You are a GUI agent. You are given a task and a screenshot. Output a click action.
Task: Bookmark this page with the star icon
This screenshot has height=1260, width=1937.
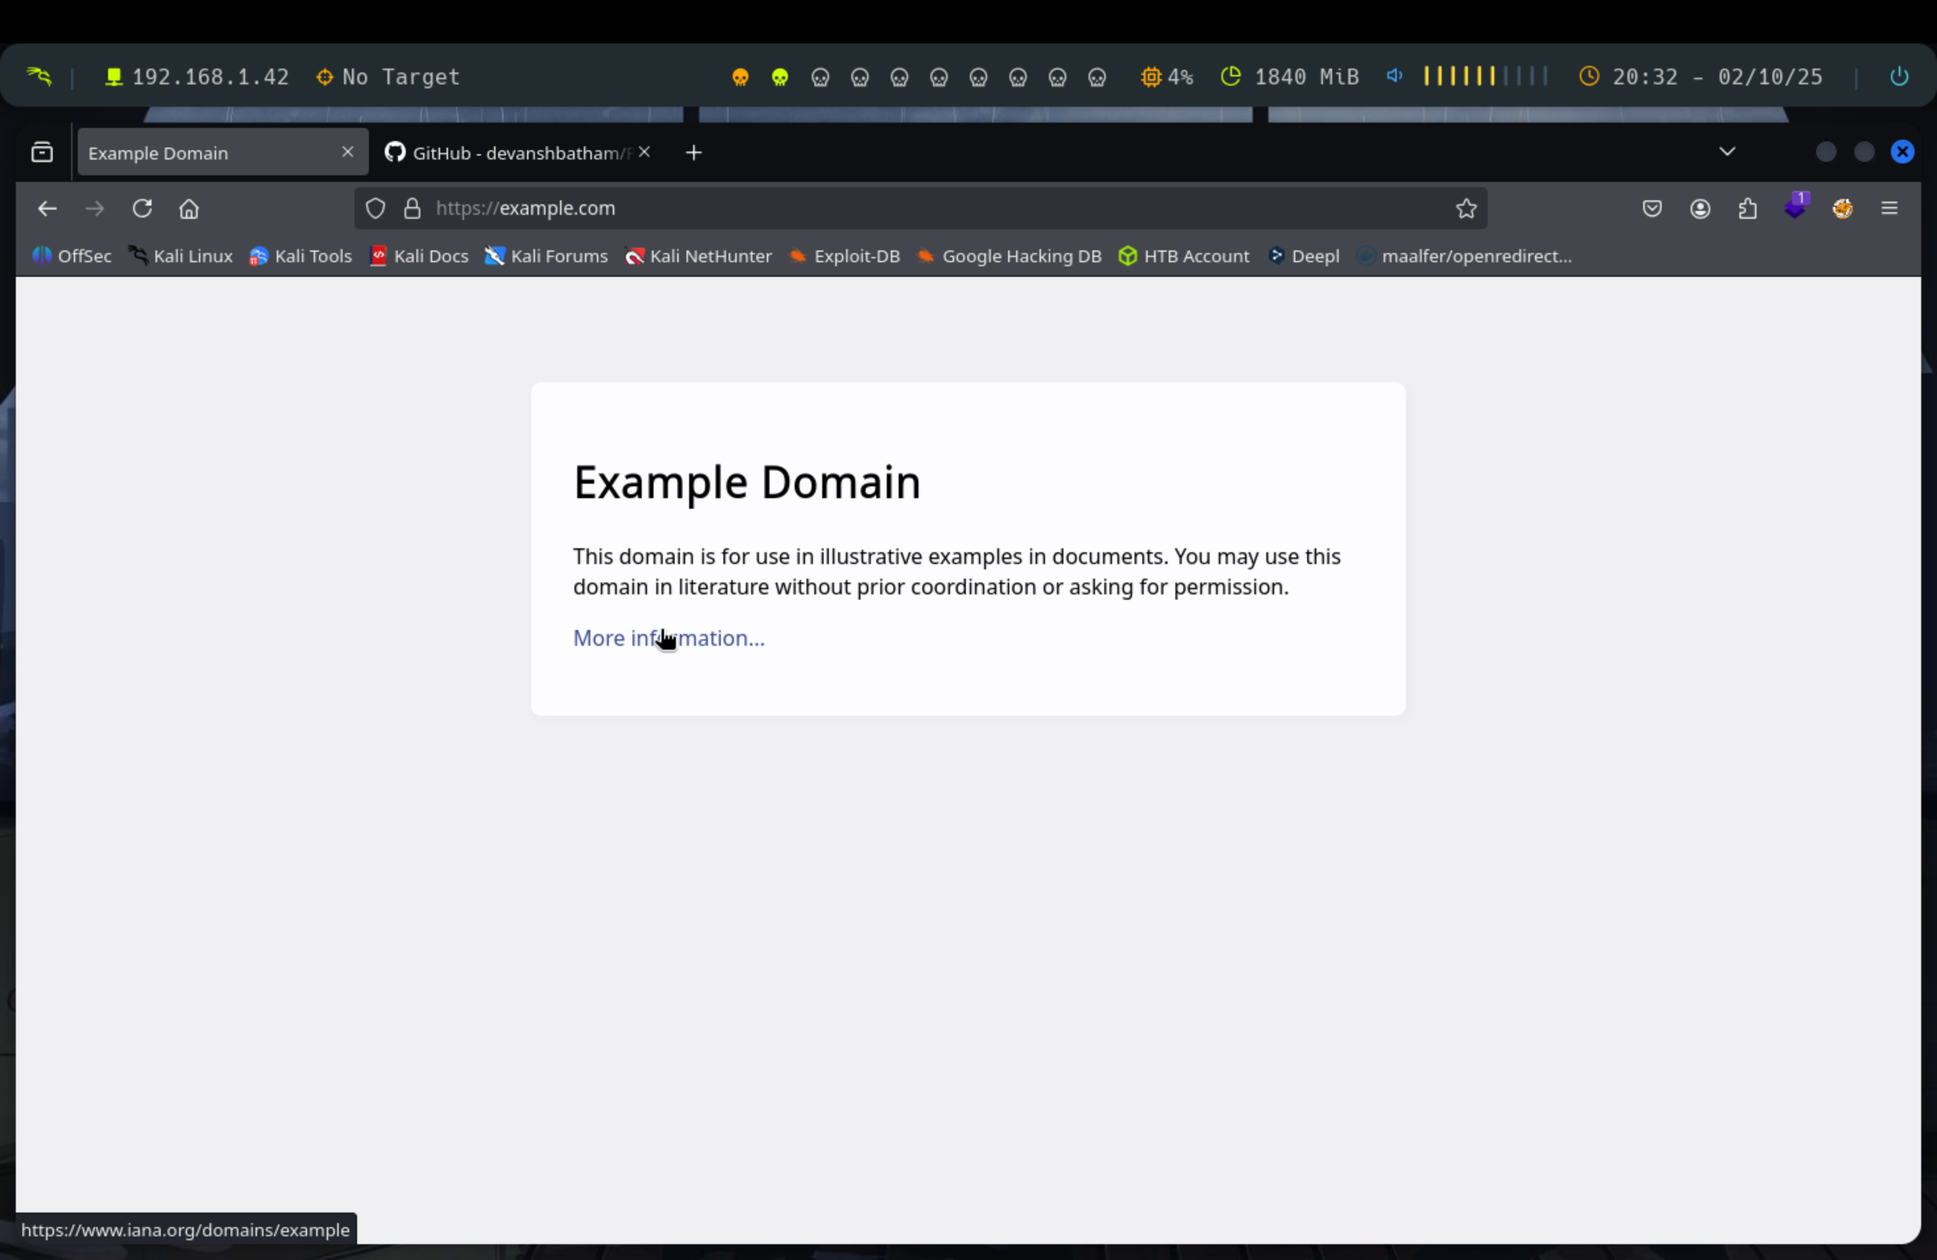pyautogui.click(x=1466, y=208)
